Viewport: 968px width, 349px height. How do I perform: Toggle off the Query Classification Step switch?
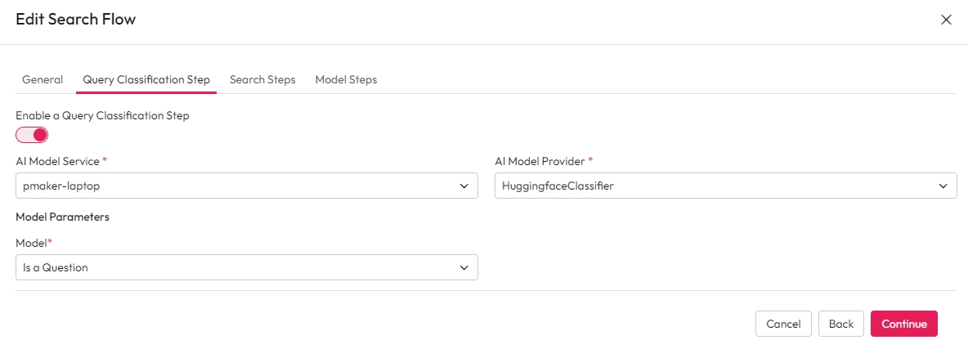click(x=32, y=135)
